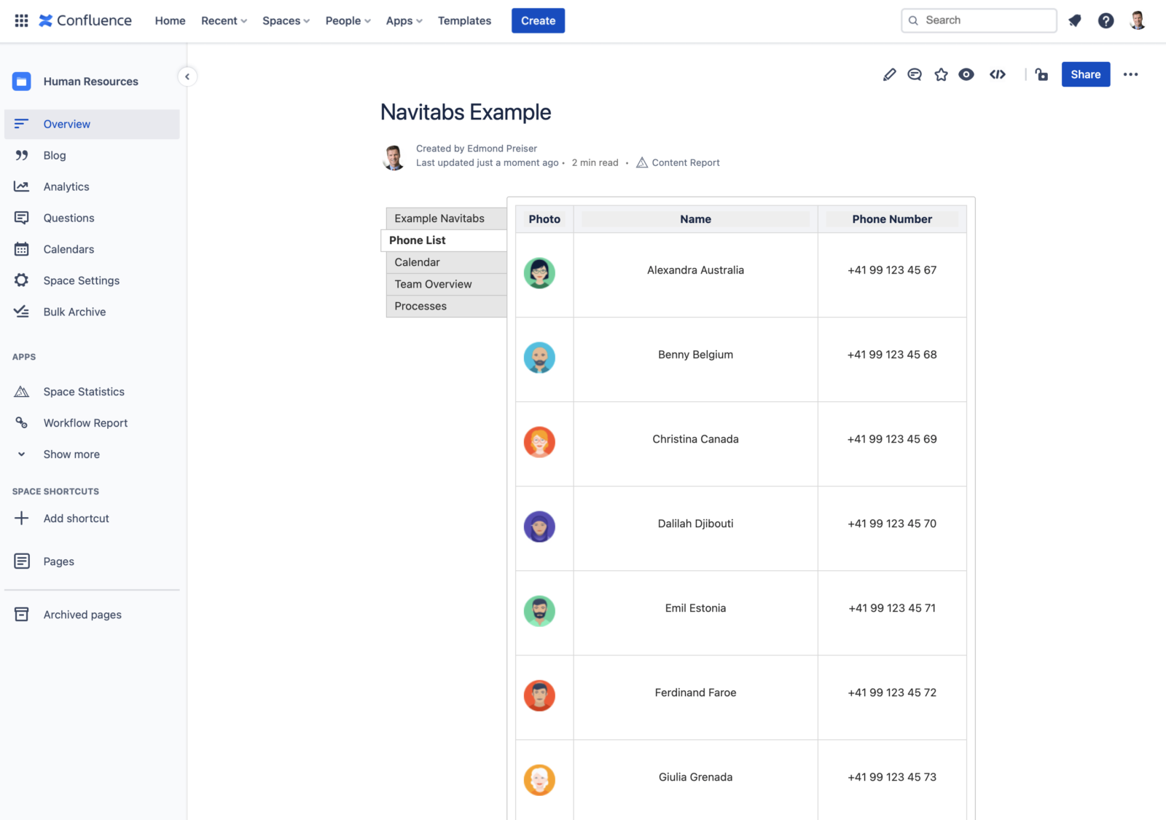Open the Atlassian app switcher grid
The width and height of the screenshot is (1166, 820).
click(20, 20)
